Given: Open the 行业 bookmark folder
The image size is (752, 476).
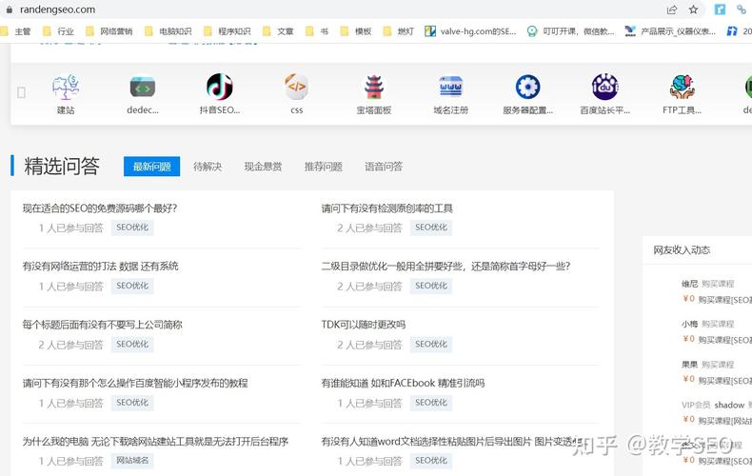Looking at the screenshot, I should click(x=58, y=31).
